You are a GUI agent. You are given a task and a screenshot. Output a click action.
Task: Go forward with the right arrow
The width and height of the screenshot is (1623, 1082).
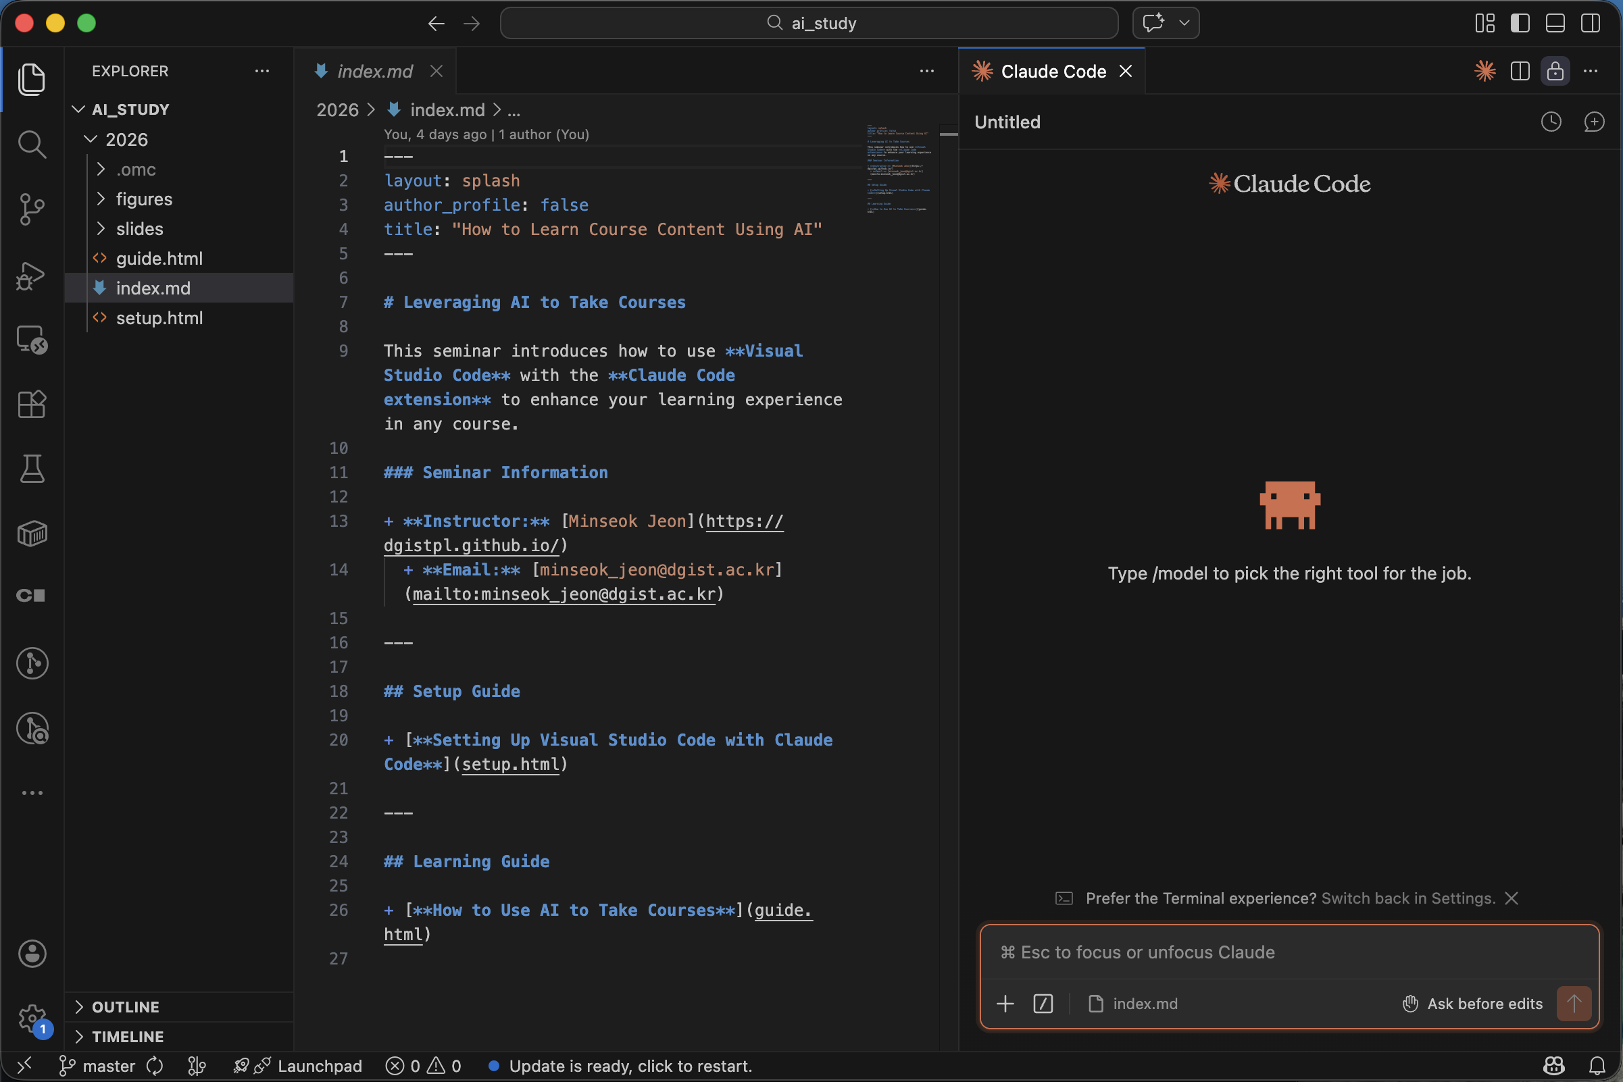[472, 24]
